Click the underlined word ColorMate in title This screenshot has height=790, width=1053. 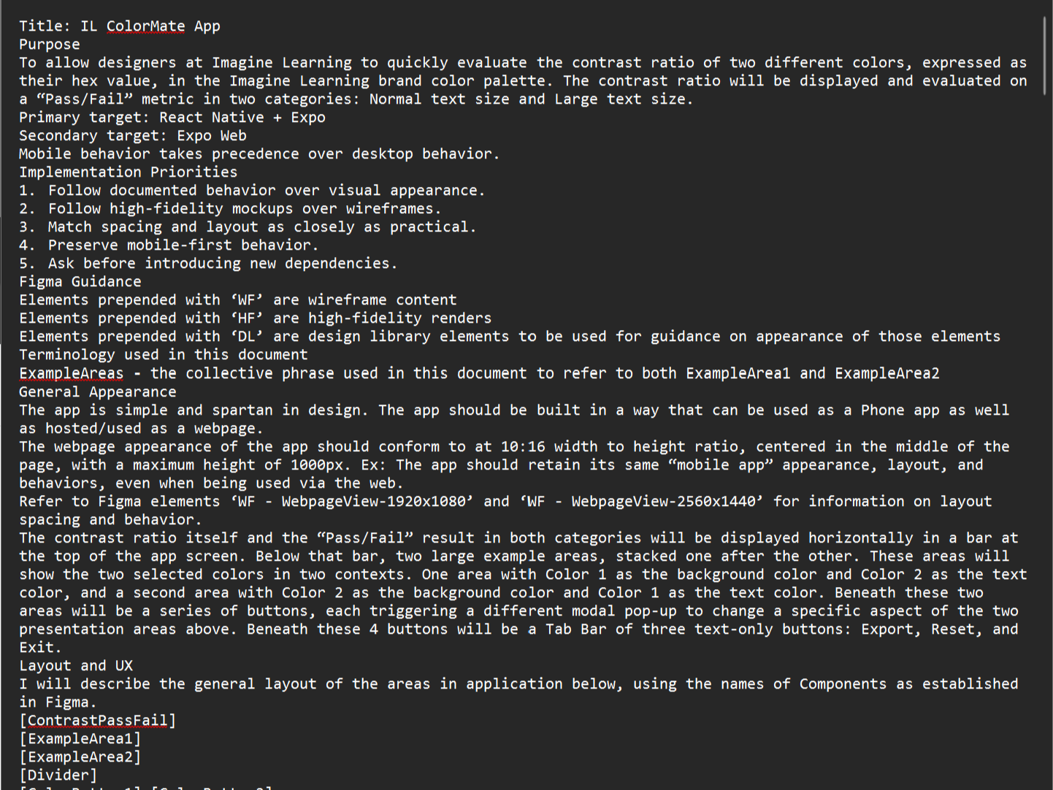click(145, 26)
